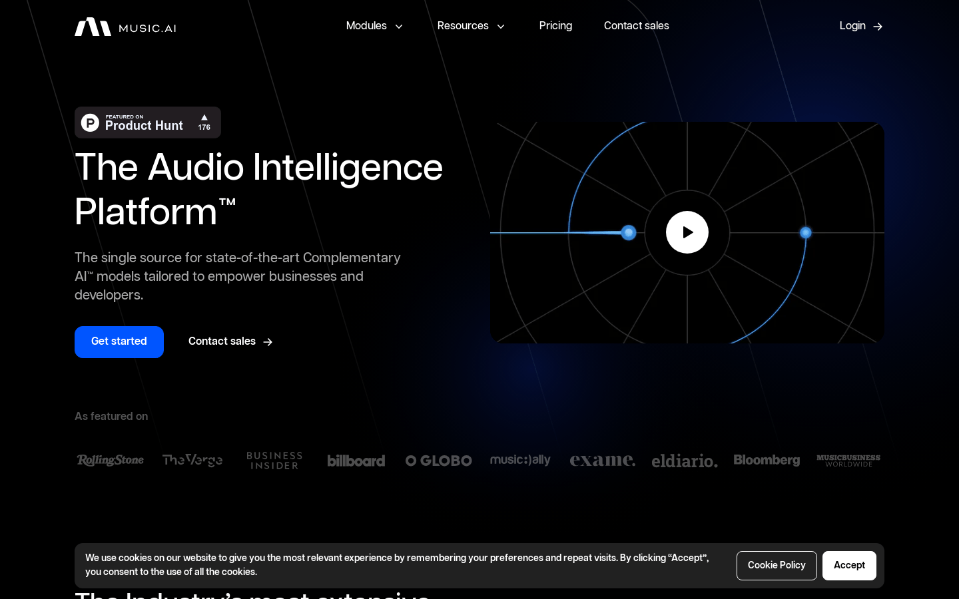The image size is (959, 599).
Task: Click the Get started button
Action: tap(119, 341)
